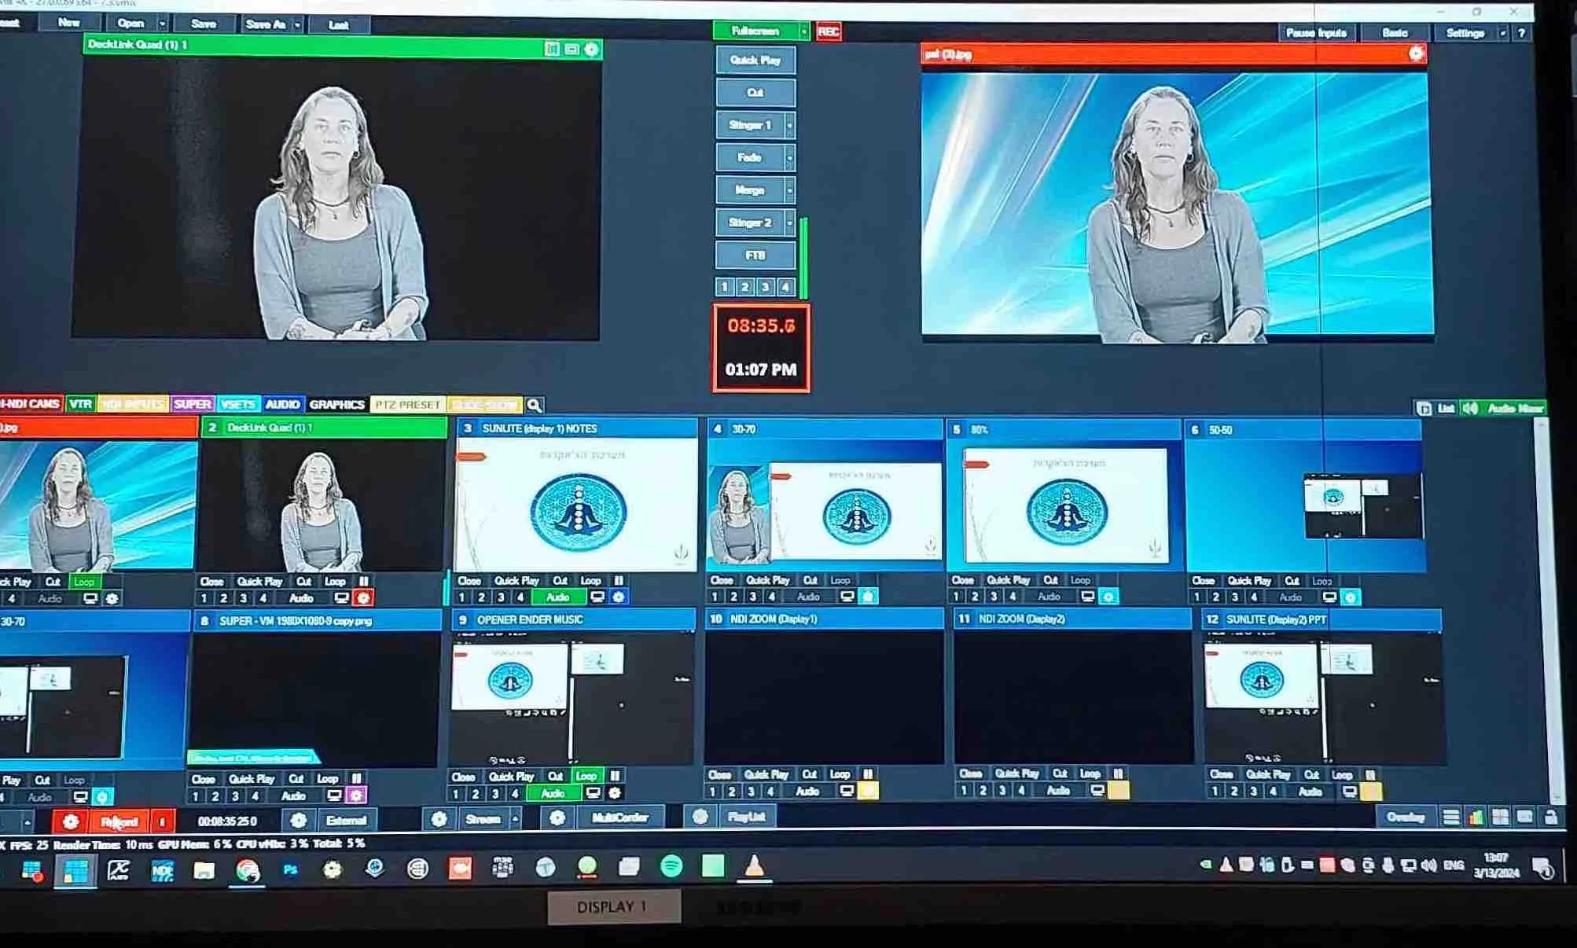Open Spotify from the taskbar
The image size is (1577, 948).
(x=671, y=866)
